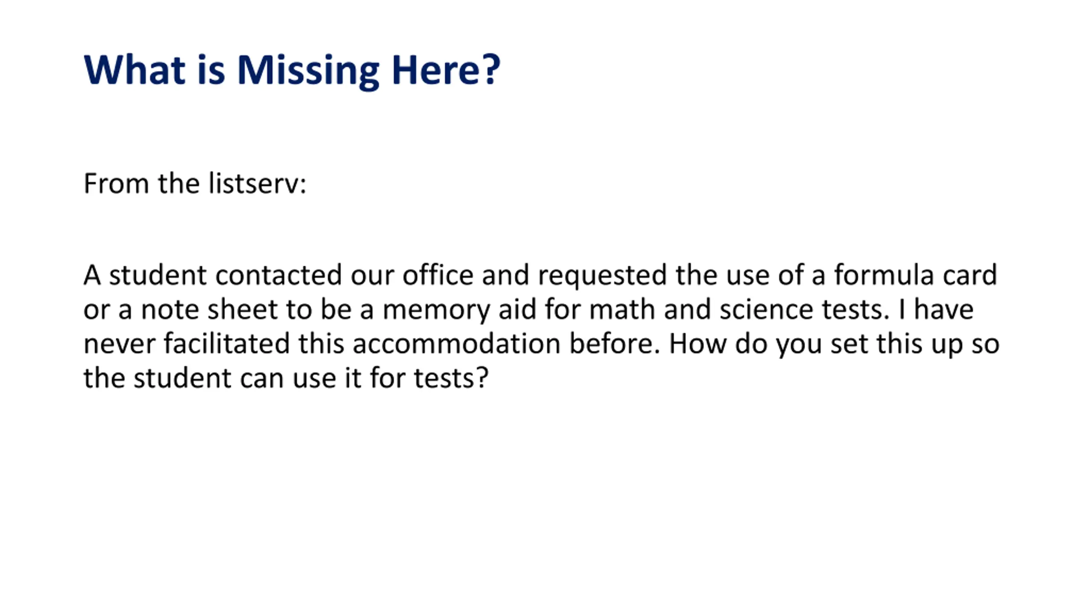Click the word 'Here?' in the title

click(x=446, y=70)
